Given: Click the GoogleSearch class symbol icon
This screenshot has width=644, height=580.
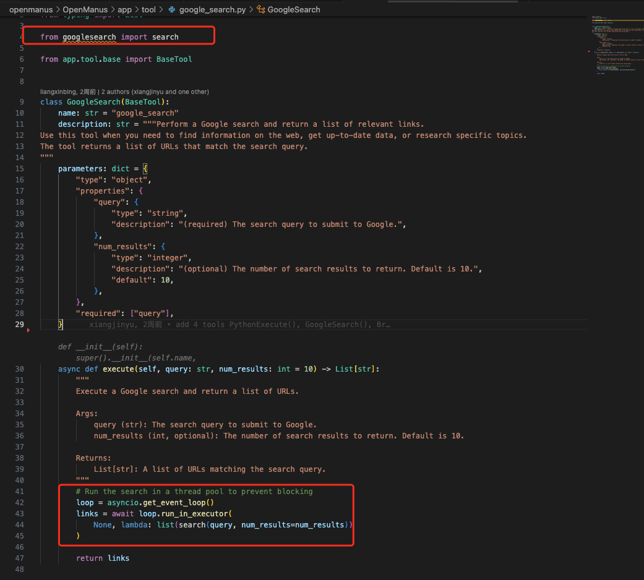Looking at the screenshot, I should [261, 9].
